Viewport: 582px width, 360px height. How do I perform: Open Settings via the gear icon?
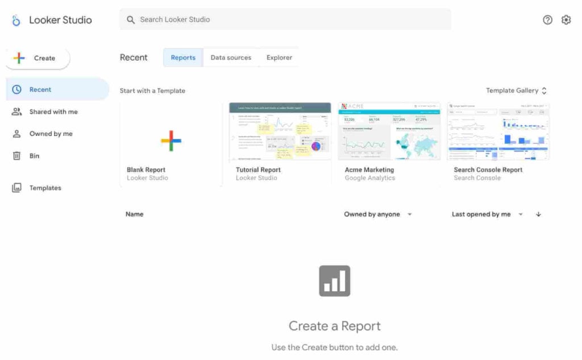566,19
